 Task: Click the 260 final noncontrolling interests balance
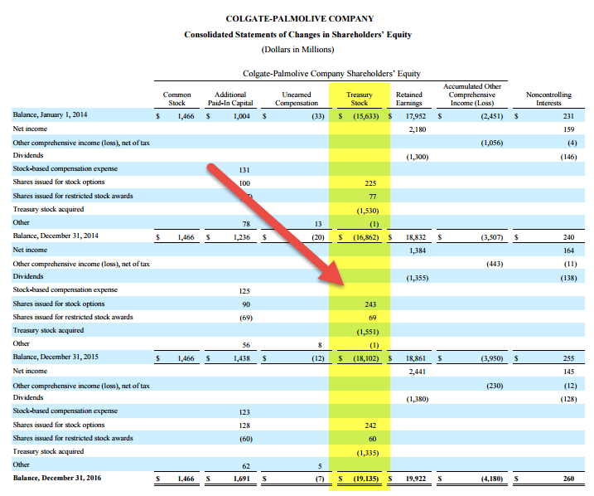[x=568, y=479]
